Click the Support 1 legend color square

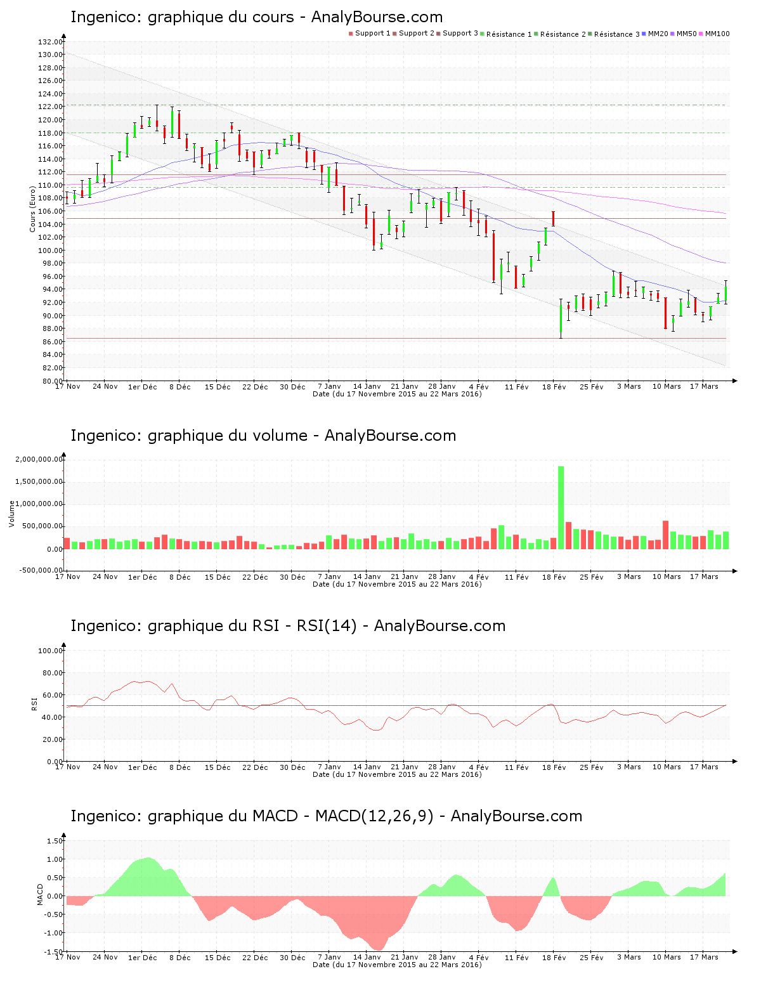coord(351,34)
